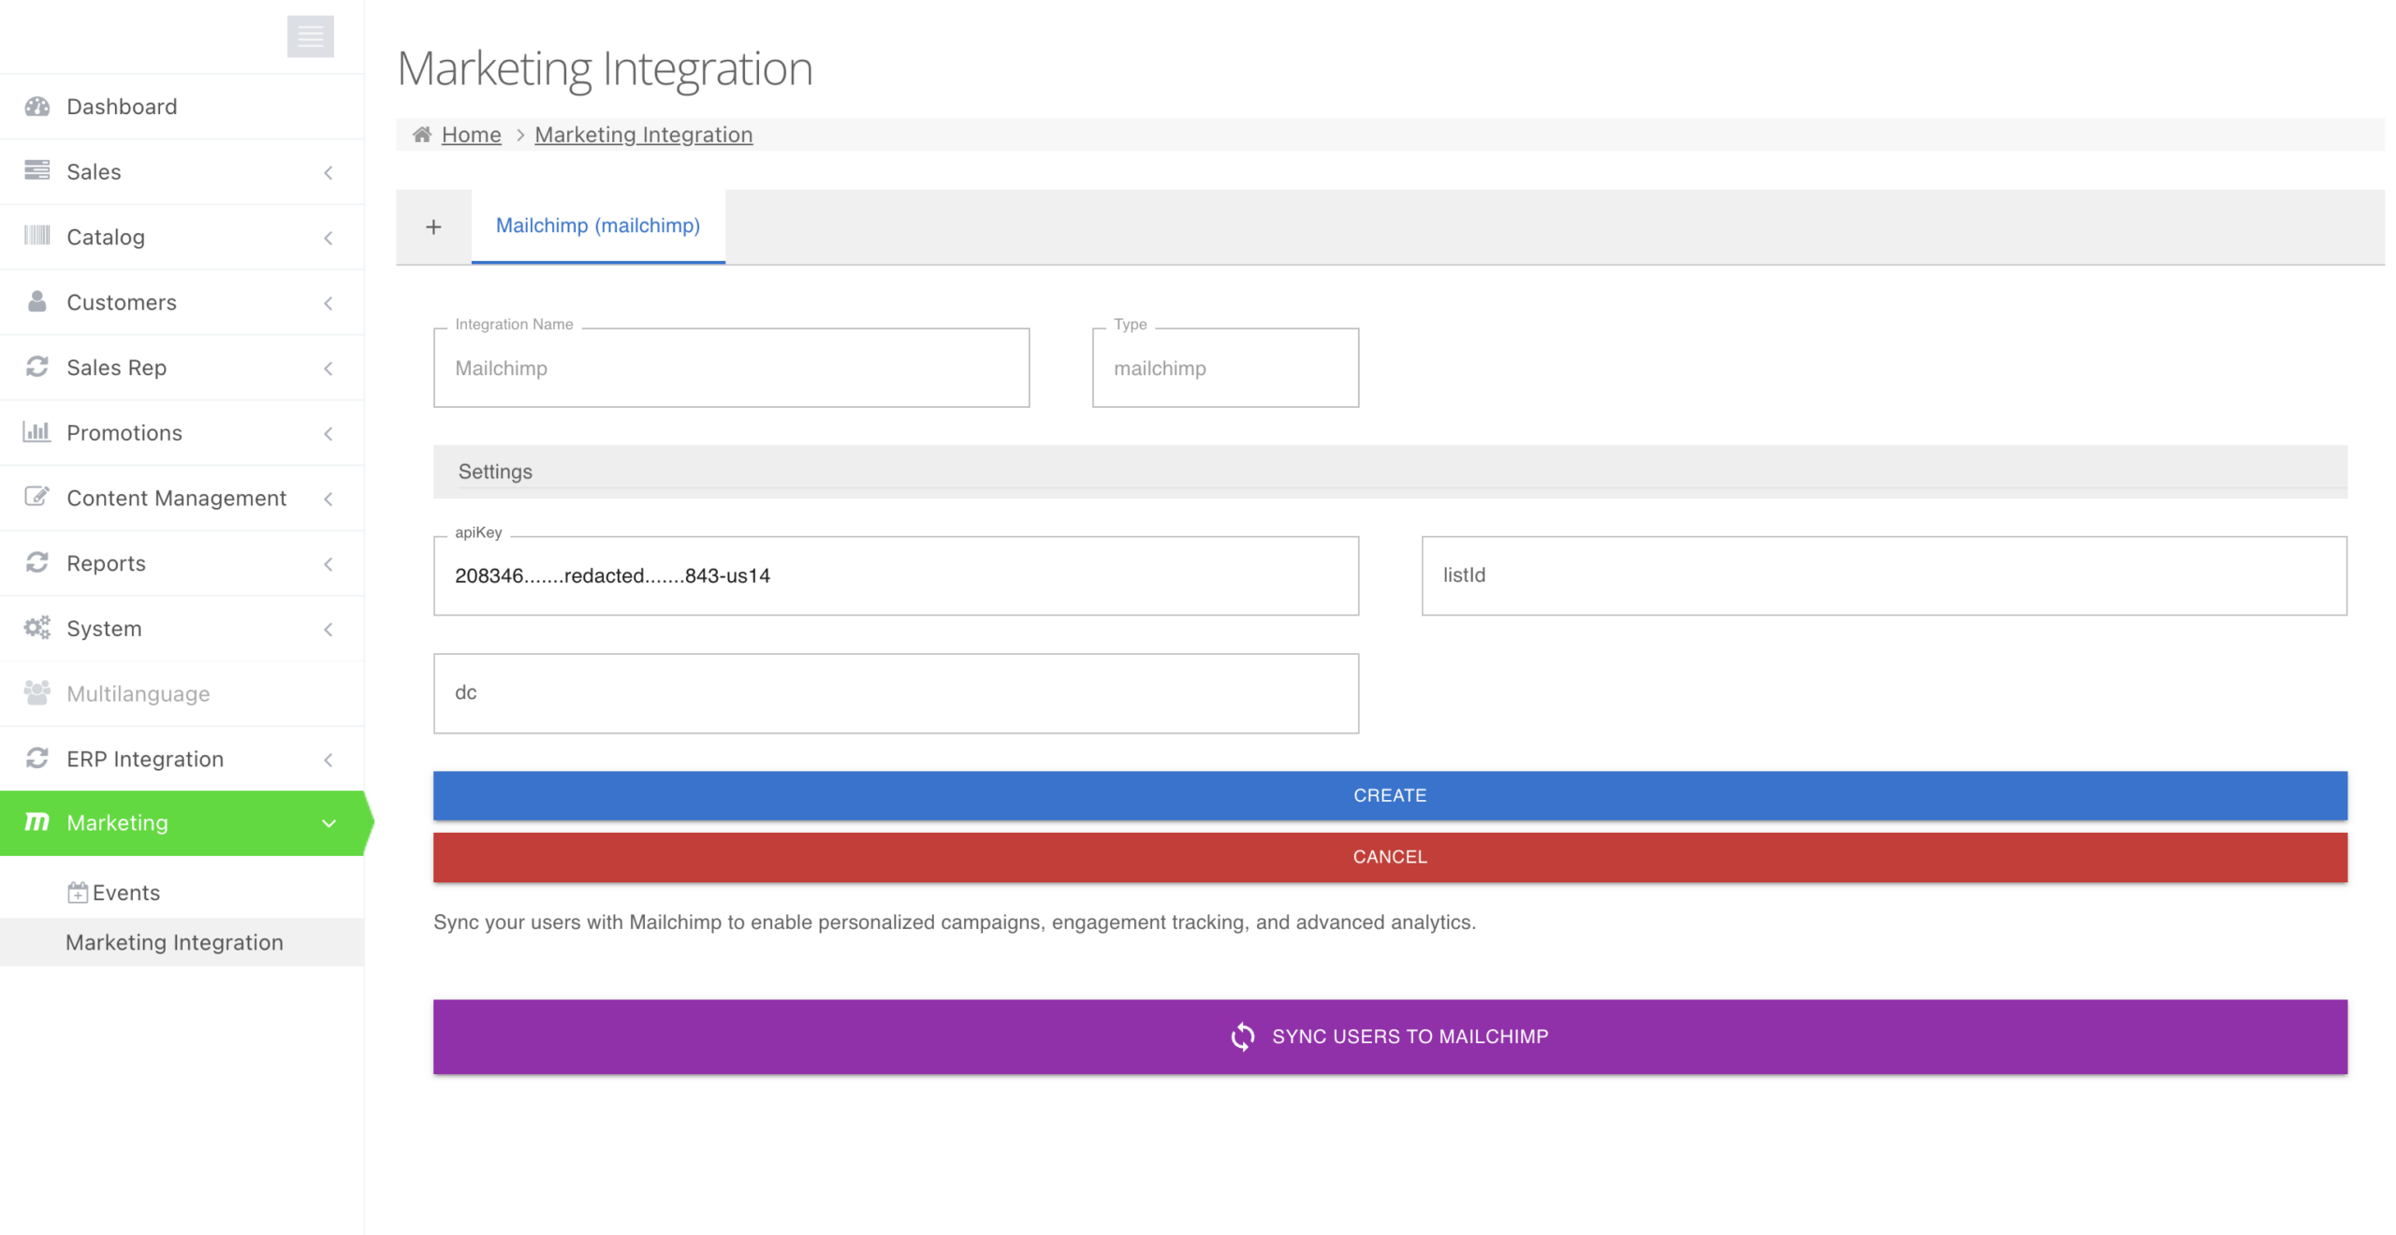Click the Multilanguage group icon
This screenshot has height=1235, width=2396.
37,692
